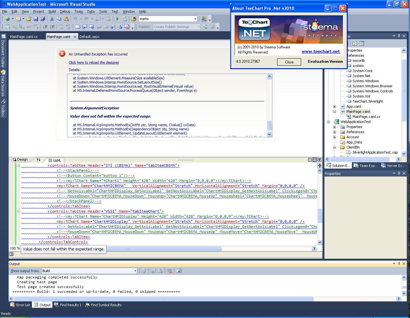The height and width of the screenshot is (318, 410).
Task: Click the Increase Indent toolbar icon
Action: (x=52, y=27)
